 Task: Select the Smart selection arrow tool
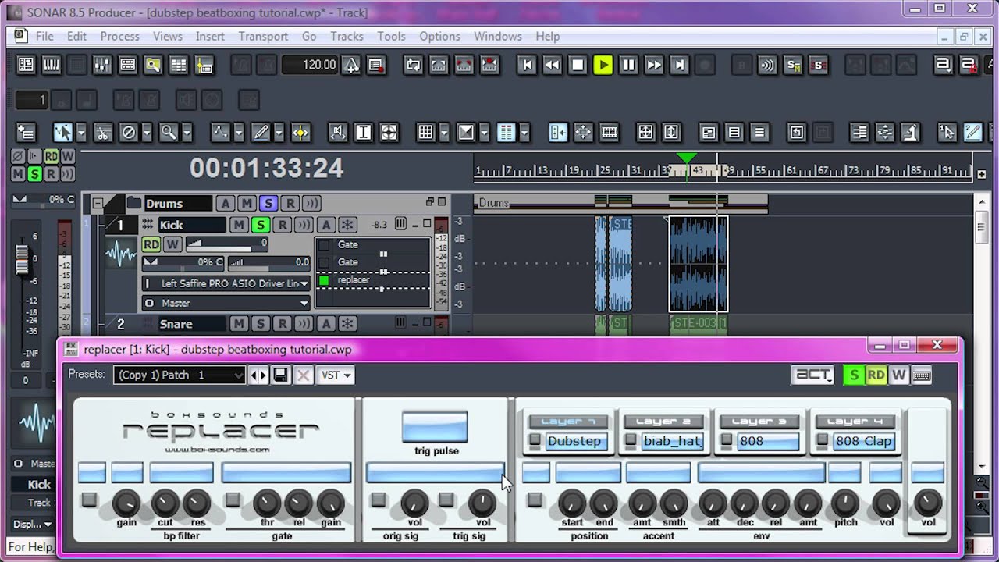click(62, 133)
